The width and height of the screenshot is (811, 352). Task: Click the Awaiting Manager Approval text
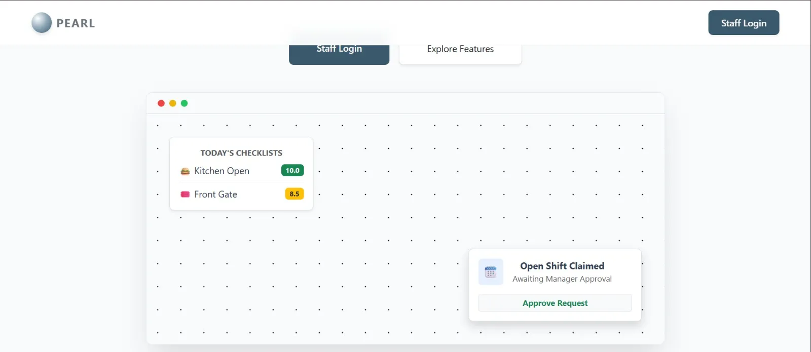pos(562,279)
